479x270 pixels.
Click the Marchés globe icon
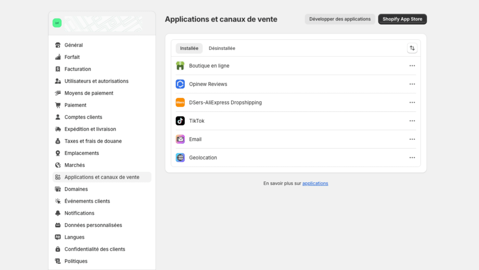pyautogui.click(x=58, y=165)
